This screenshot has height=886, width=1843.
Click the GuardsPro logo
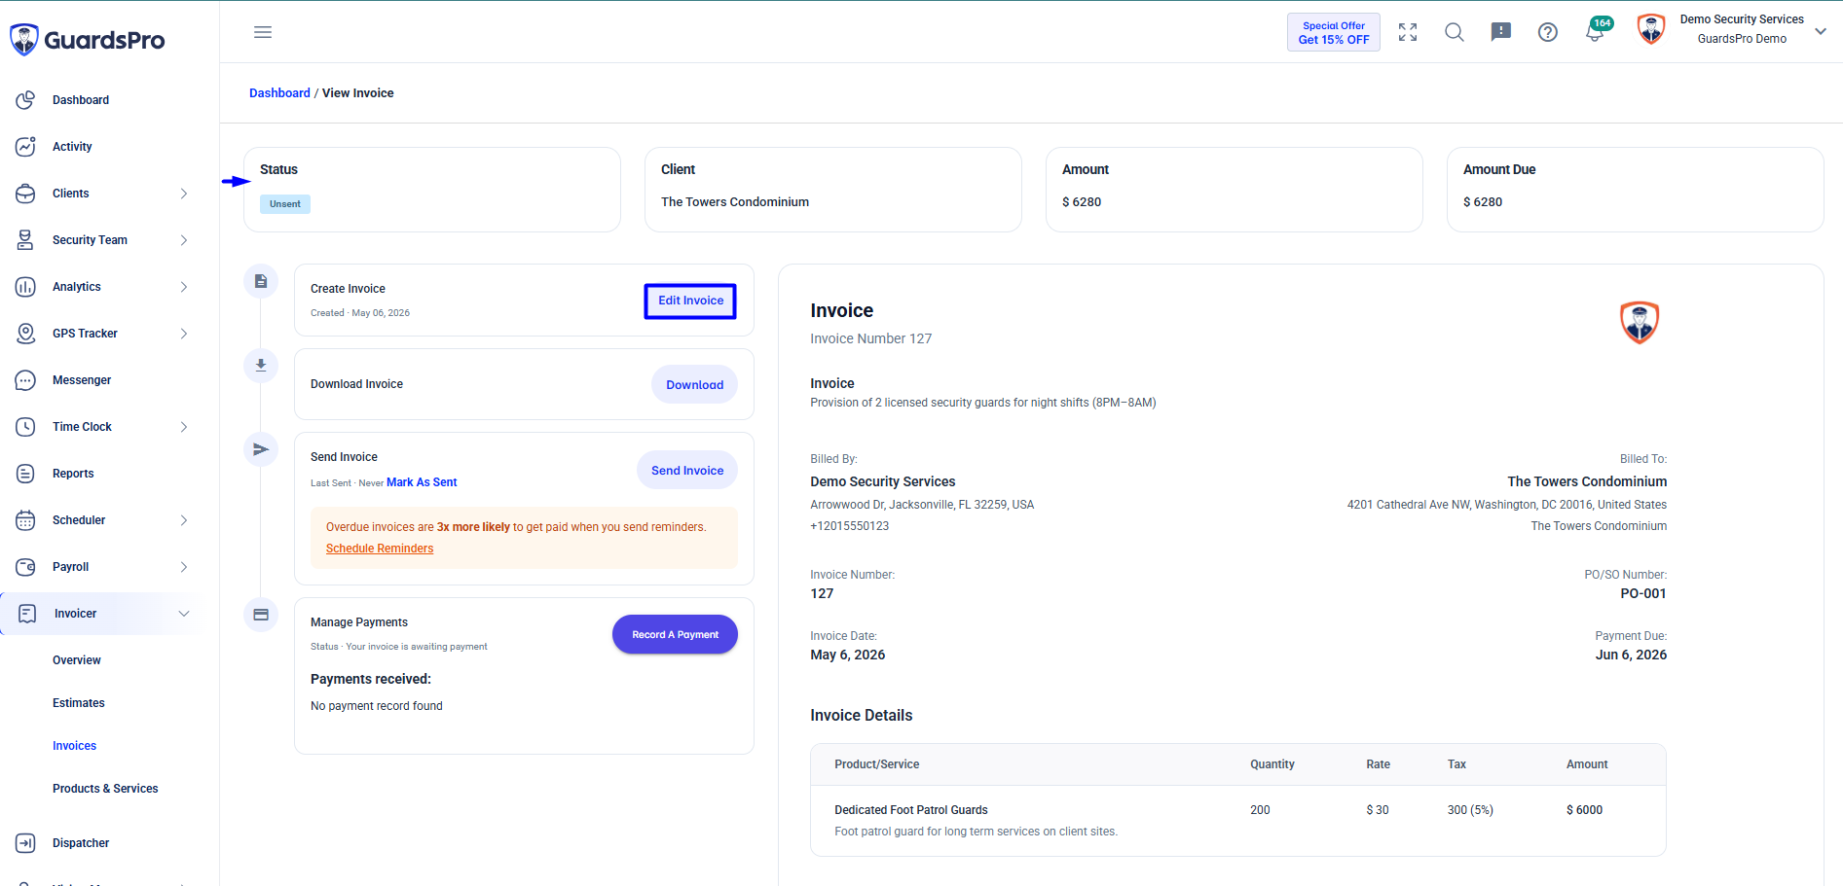click(87, 40)
